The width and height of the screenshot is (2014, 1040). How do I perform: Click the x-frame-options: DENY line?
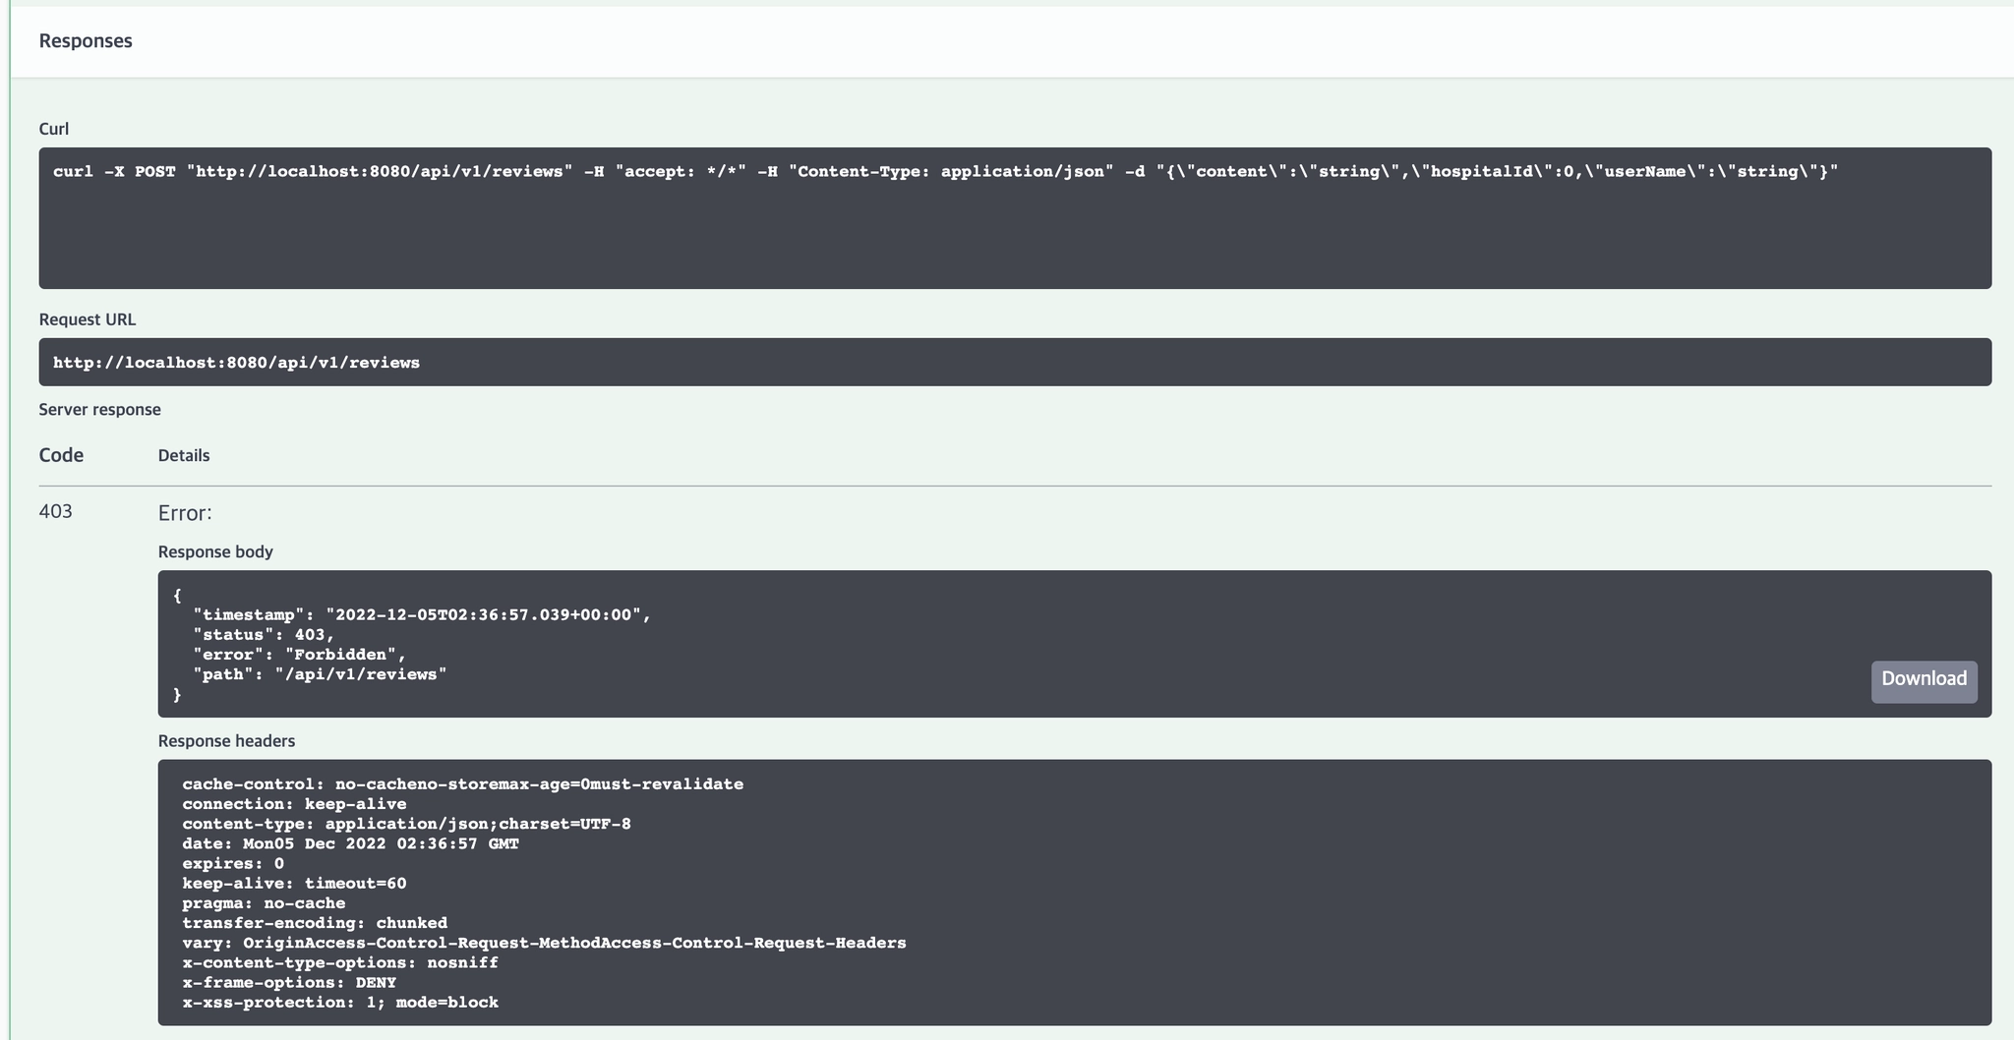pyautogui.click(x=289, y=983)
